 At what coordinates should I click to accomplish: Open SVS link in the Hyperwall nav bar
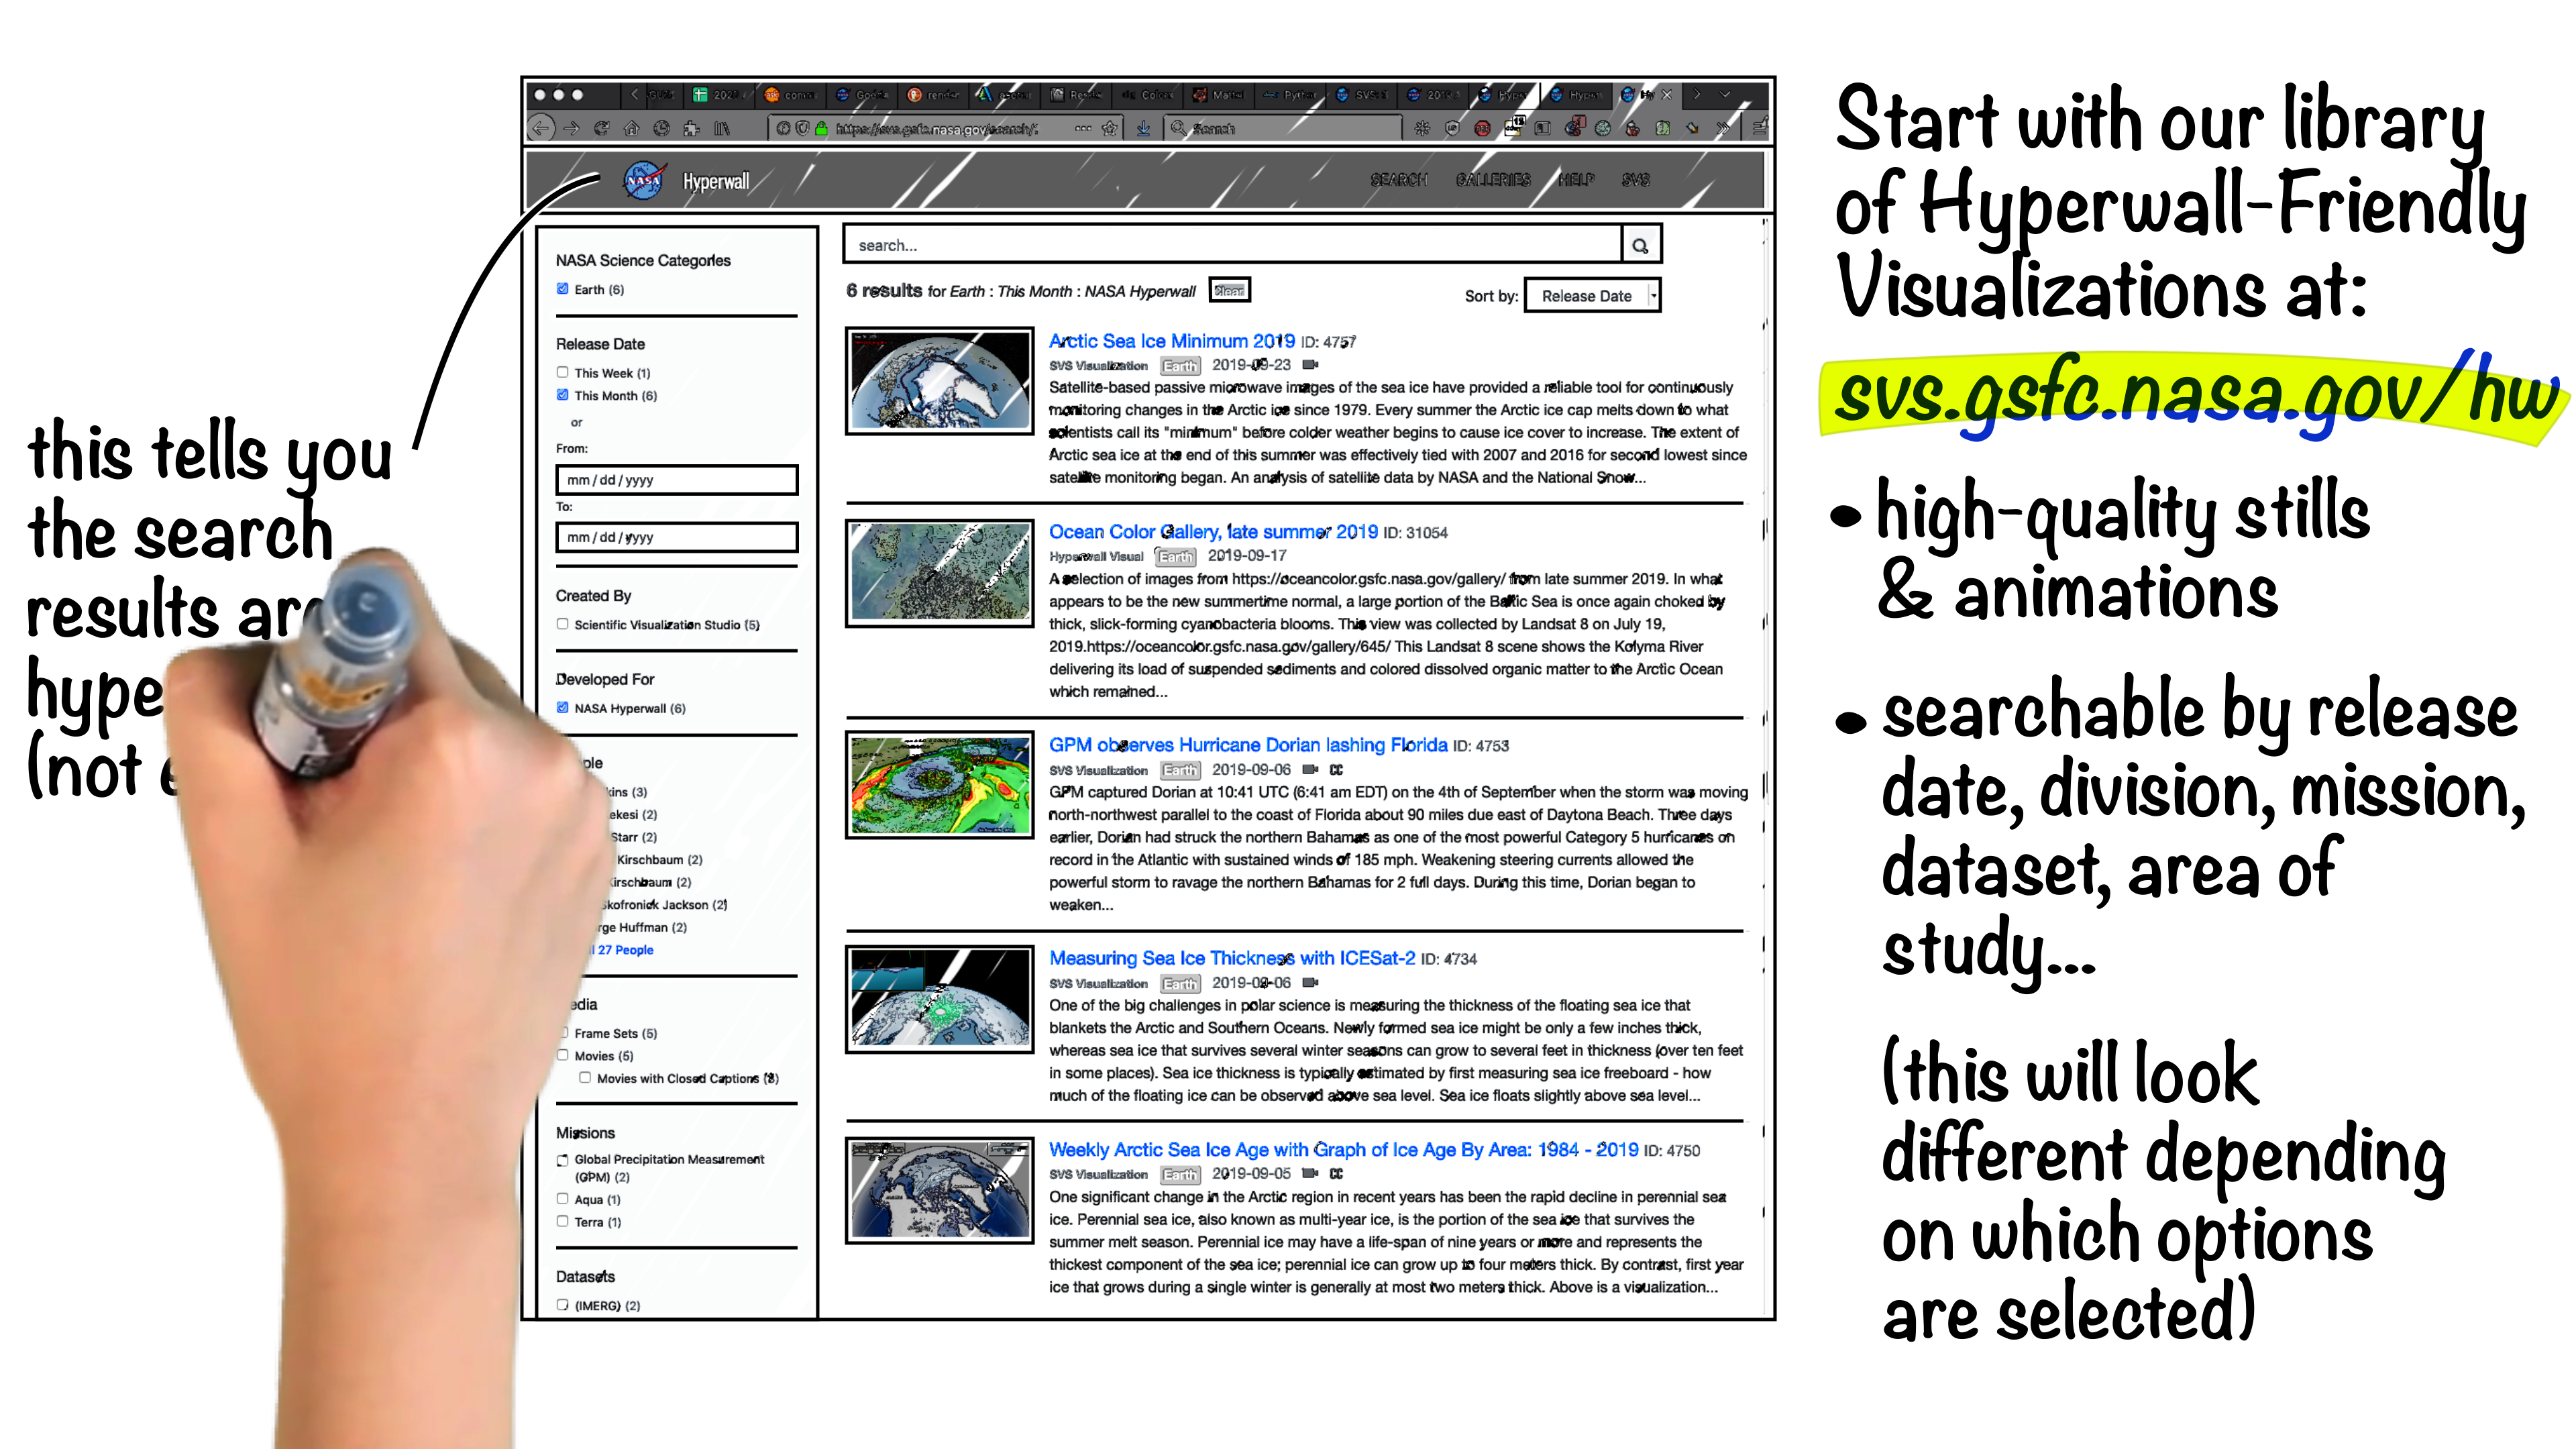click(x=1636, y=180)
